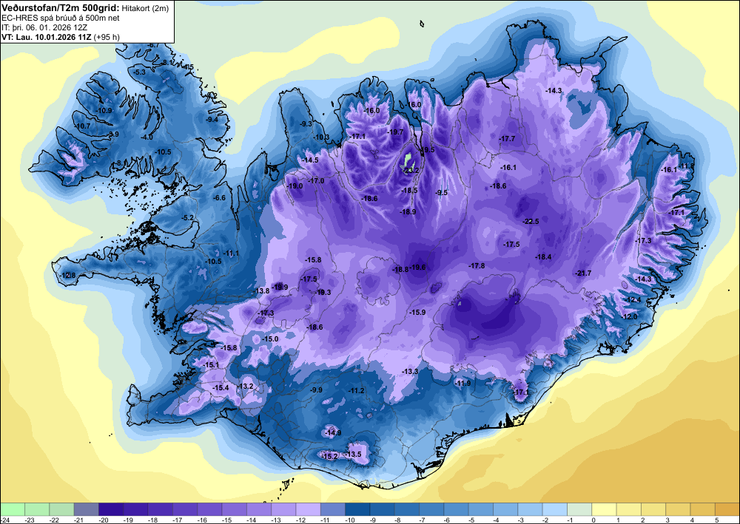Click the -15.0 temperature value
740x524 pixels.
[270, 338]
